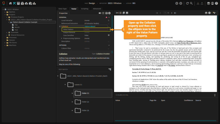Collapse the OPTIONS section
Screen dimensions: 220x124
point(109,45)
